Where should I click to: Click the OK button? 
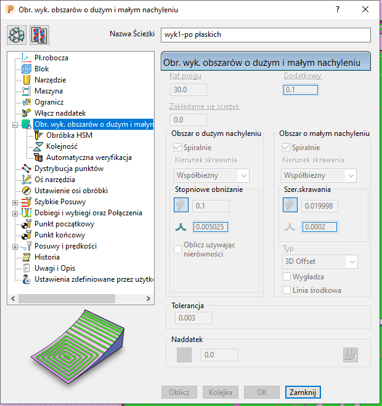(262, 392)
